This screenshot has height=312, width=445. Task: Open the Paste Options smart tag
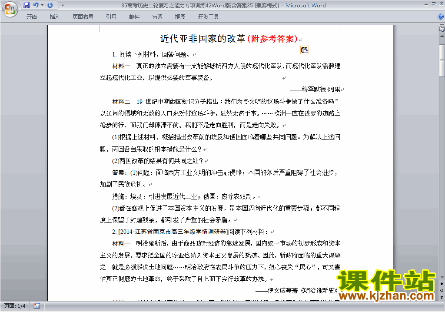305,50
